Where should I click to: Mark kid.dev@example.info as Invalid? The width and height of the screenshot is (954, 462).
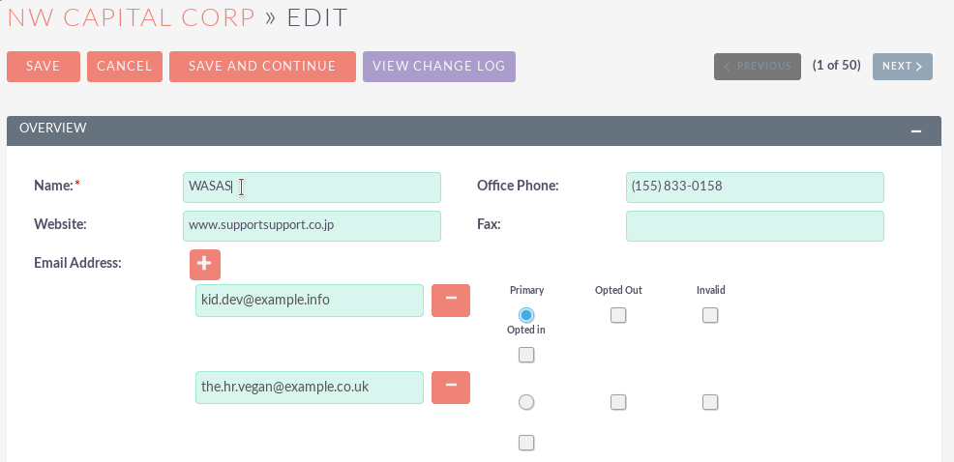point(710,315)
